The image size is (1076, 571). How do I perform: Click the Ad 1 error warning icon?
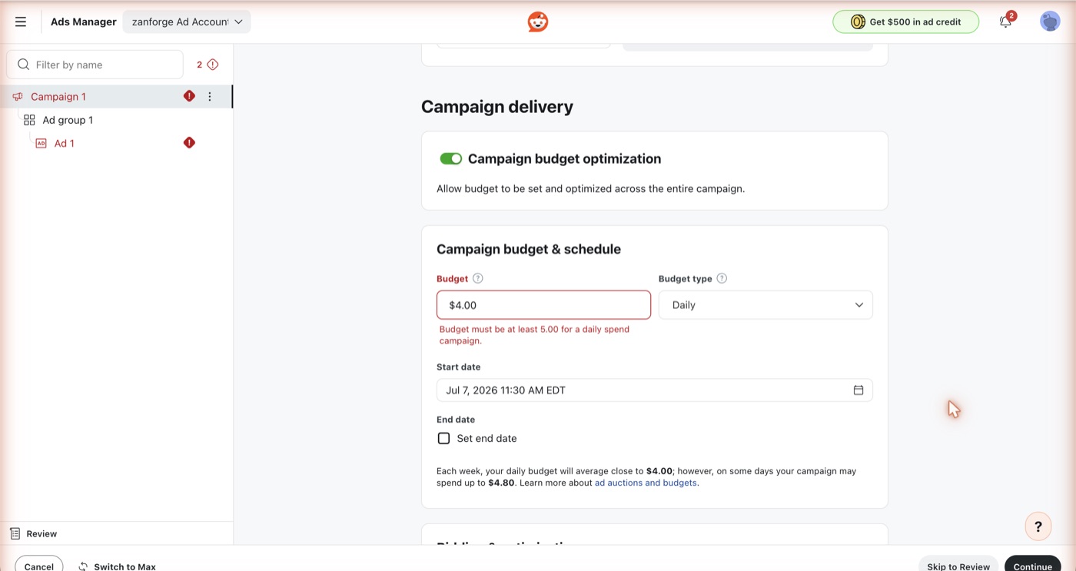point(189,142)
